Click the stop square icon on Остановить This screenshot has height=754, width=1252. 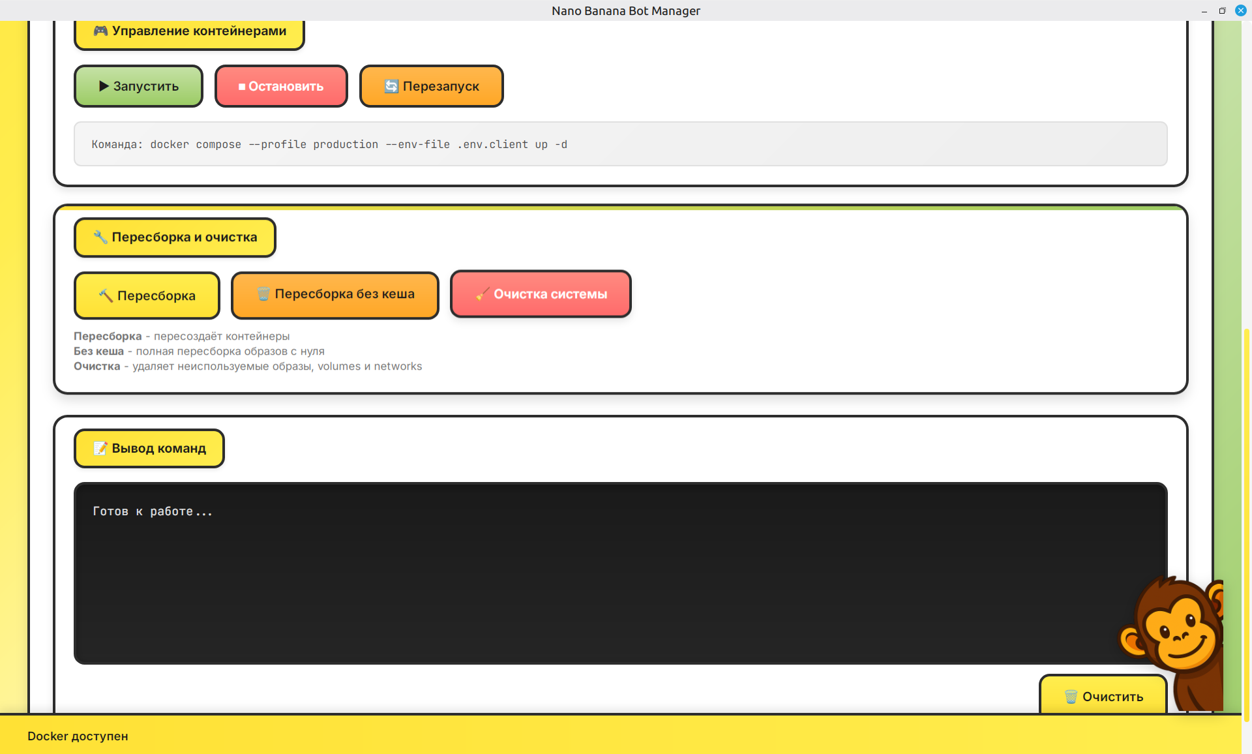coord(242,87)
